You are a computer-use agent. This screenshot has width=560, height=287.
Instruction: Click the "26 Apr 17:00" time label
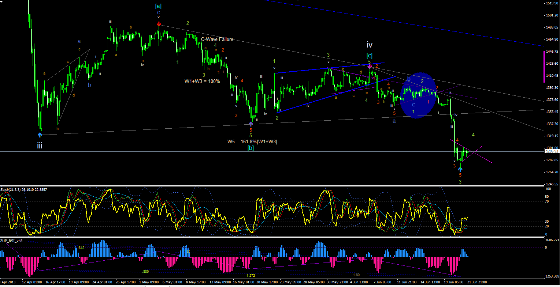pos(126,282)
